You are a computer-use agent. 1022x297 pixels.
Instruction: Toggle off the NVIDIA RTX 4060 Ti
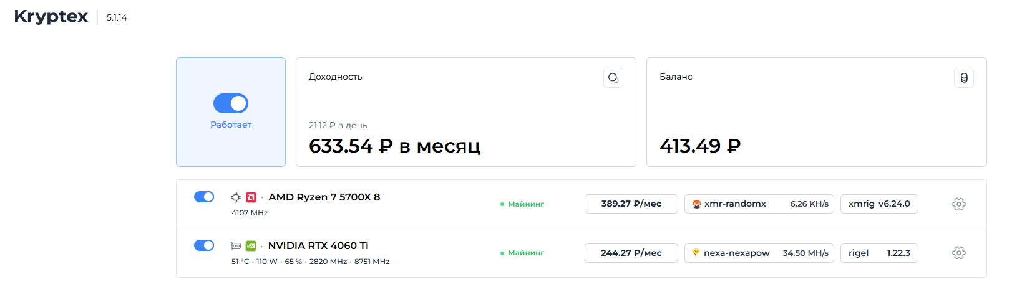pos(204,245)
